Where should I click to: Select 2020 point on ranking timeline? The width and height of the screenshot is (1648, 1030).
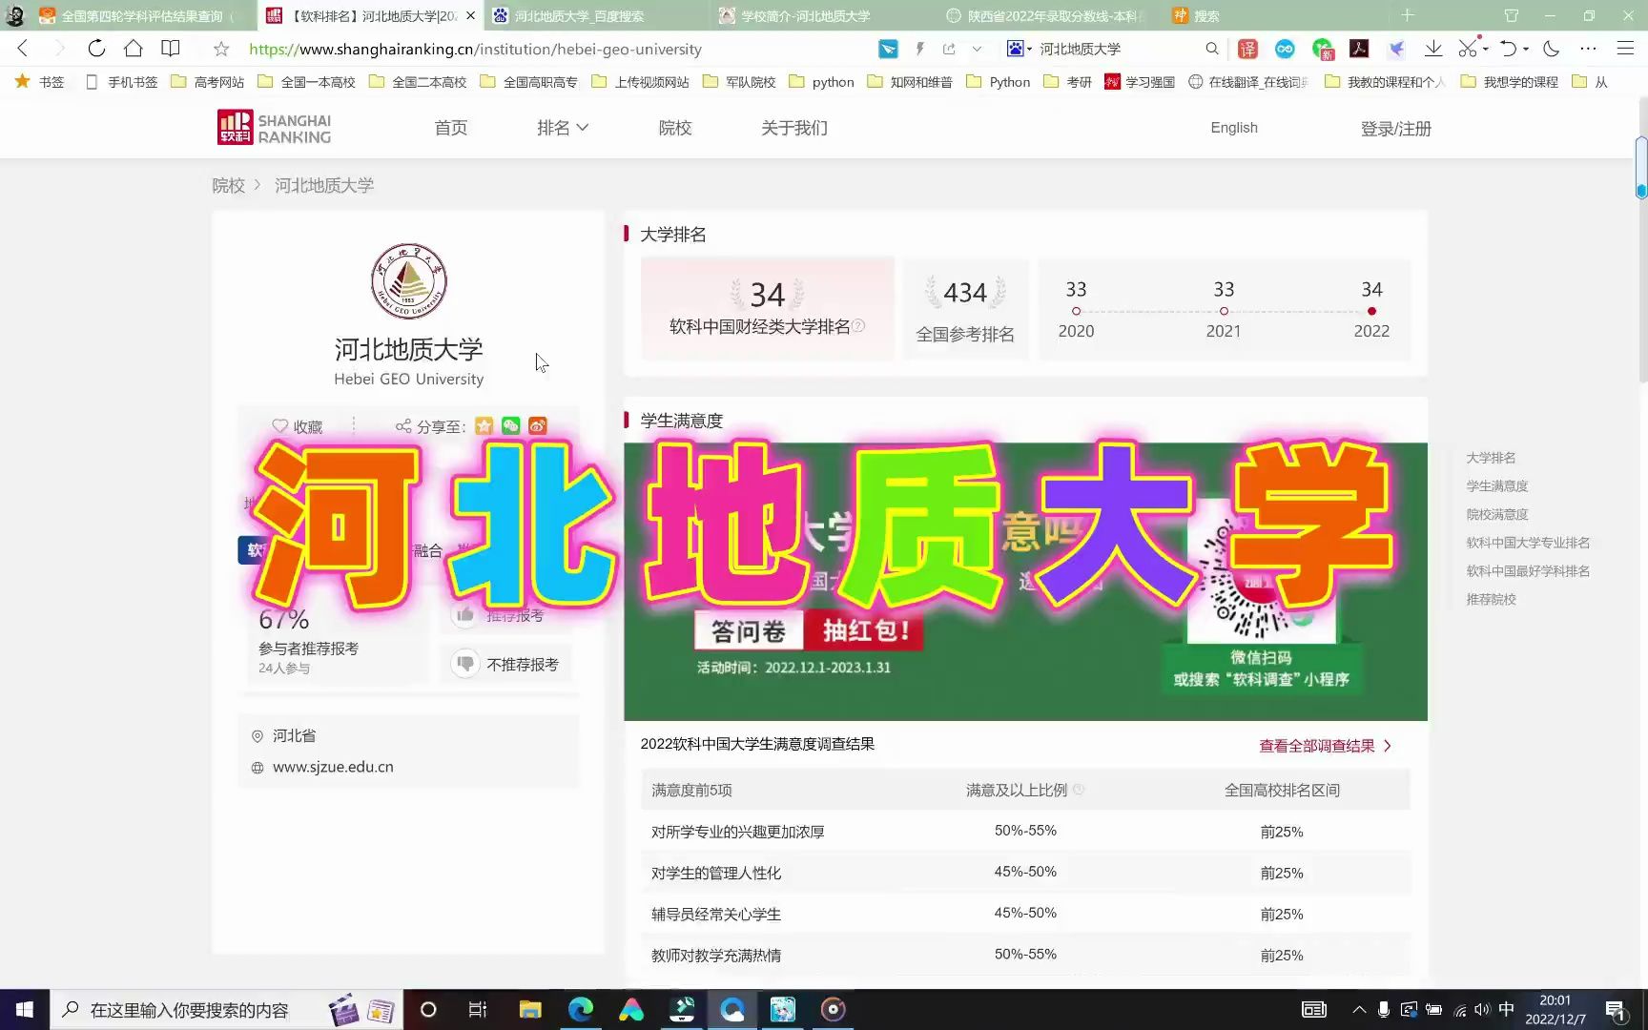(1076, 311)
